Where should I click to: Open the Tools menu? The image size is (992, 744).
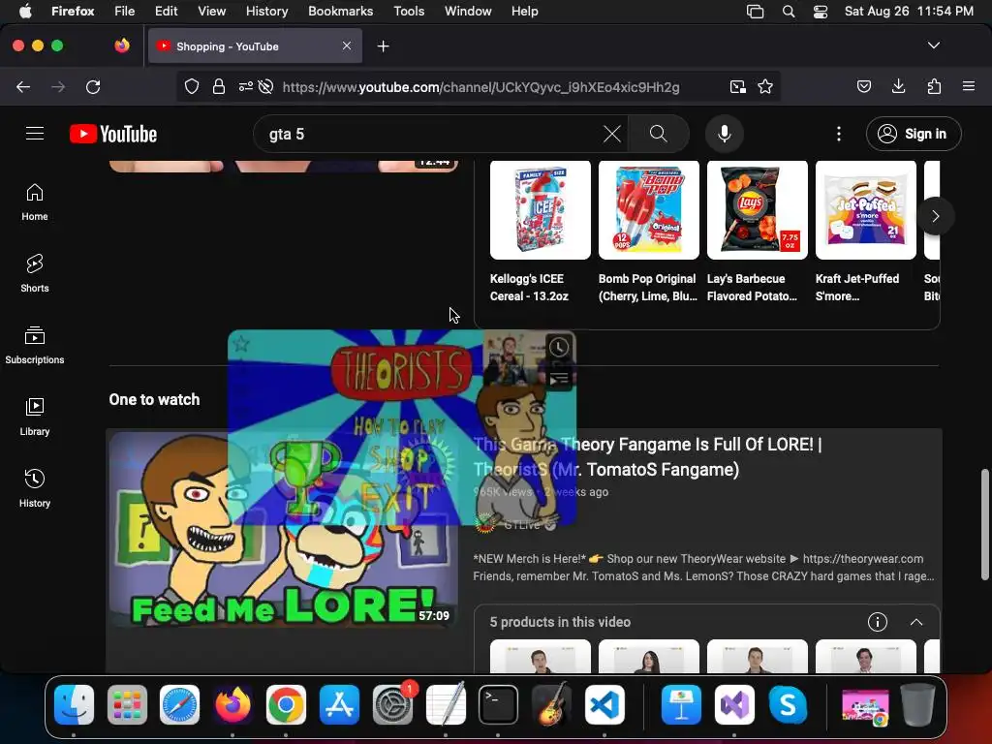(x=410, y=11)
